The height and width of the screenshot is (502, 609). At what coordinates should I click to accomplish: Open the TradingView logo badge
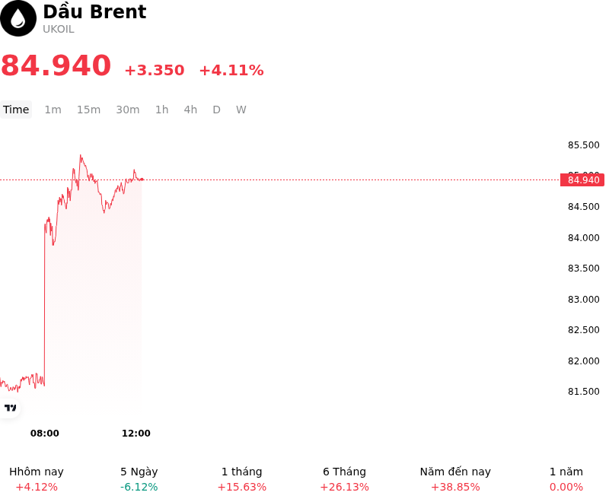click(x=10, y=408)
